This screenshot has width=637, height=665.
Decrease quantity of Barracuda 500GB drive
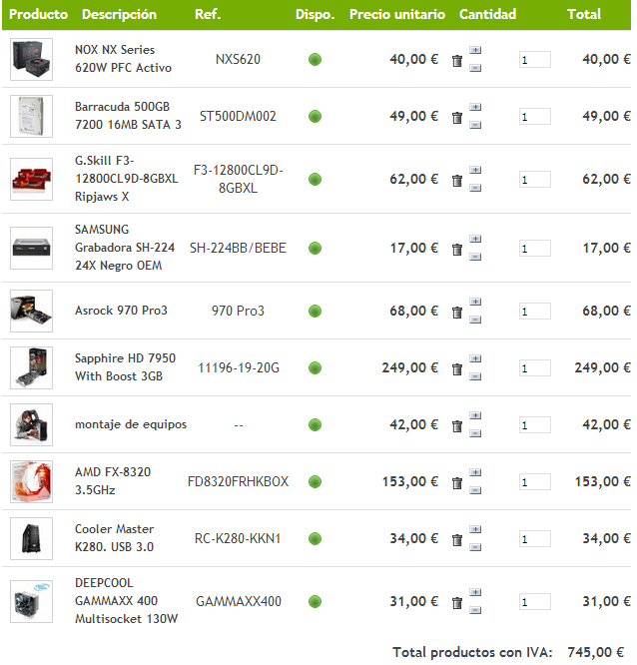(x=475, y=125)
